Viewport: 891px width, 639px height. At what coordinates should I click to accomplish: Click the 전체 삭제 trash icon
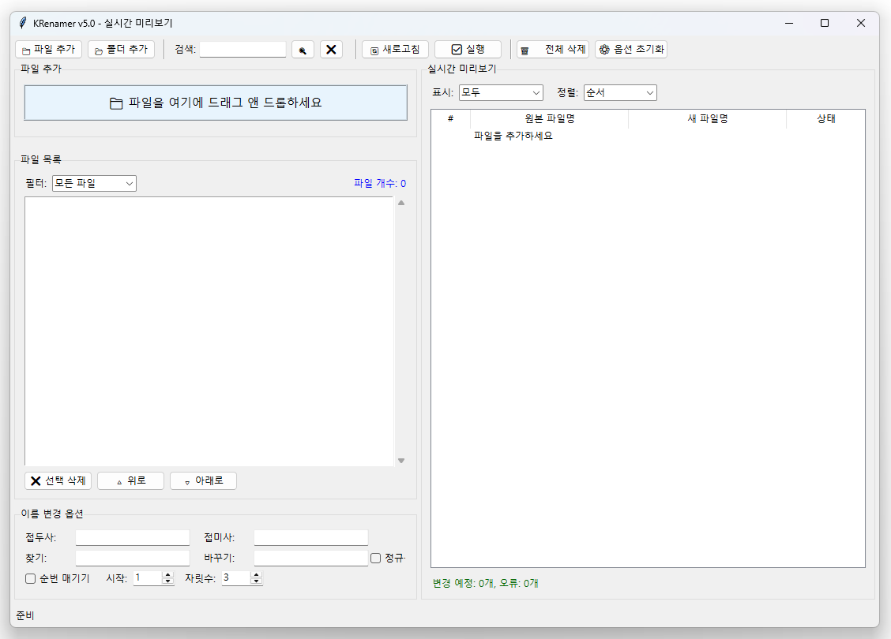coord(524,48)
